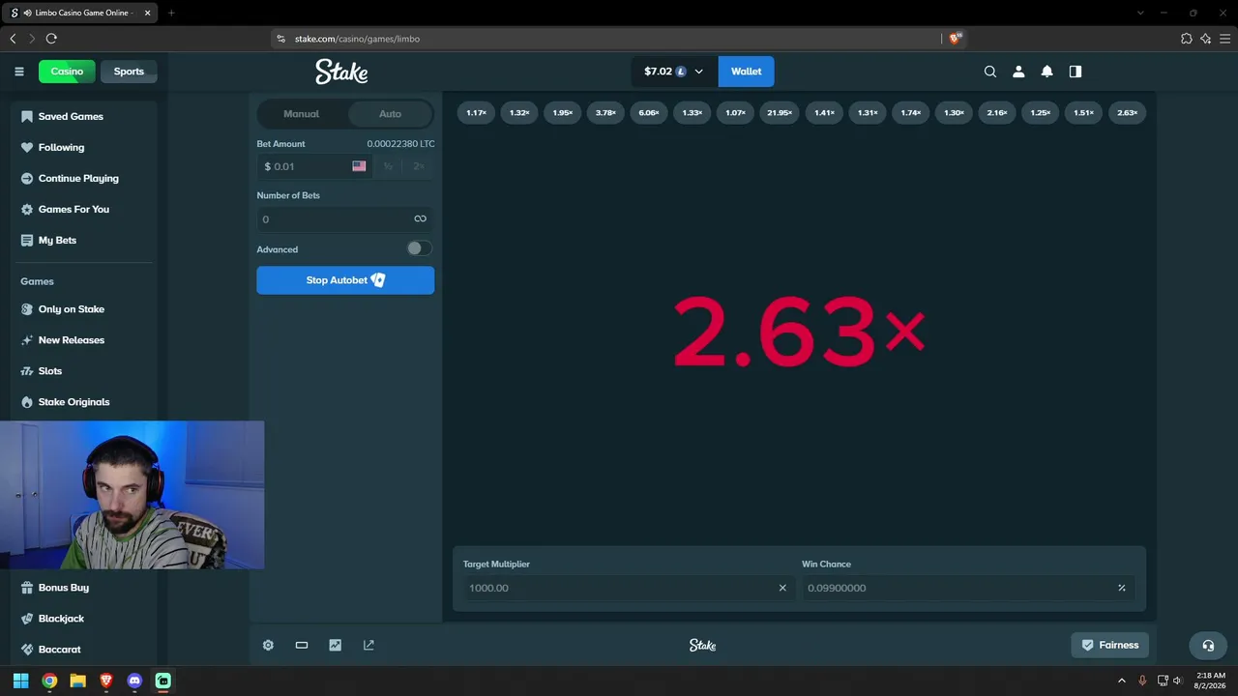Open game settings gear icon
1238x696 pixels.
(x=268, y=645)
